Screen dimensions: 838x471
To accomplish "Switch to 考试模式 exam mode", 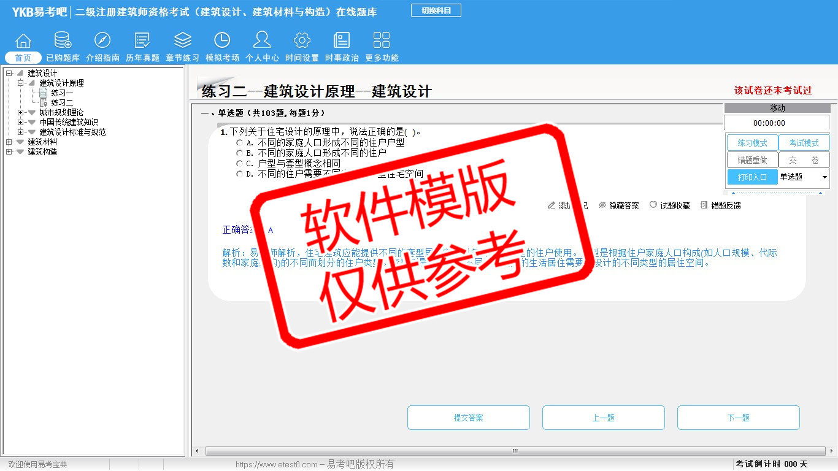I will [804, 143].
